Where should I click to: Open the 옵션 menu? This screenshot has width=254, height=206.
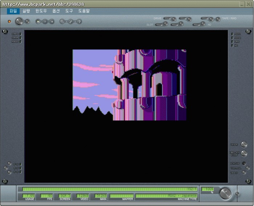tap(56, 11)
